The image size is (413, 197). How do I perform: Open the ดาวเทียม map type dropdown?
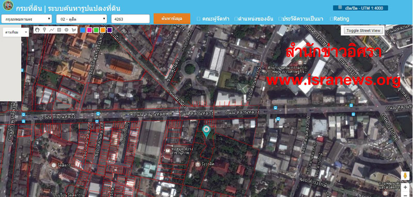tap(16, 32)
